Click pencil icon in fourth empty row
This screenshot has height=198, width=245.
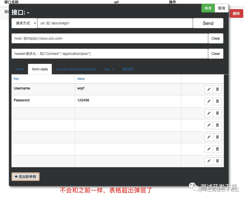pyautogui.click(x=209, y=149)
